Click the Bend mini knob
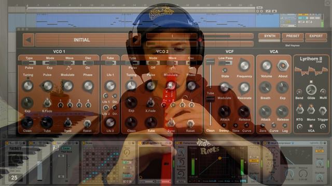332x186 pixels. coord(299,92)
